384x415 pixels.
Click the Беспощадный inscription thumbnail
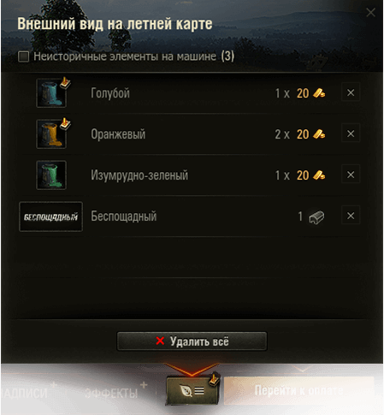[x=50, y=216]
